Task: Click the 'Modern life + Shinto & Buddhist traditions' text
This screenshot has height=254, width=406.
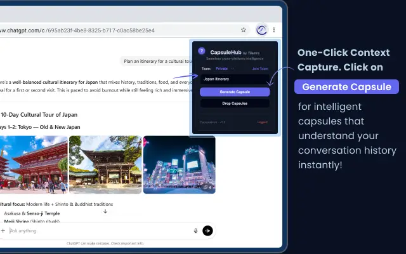Action: (69, 204)
